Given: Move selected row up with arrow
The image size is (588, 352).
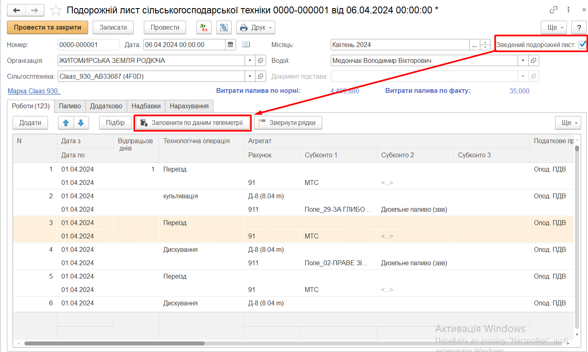Looking at the screenshot, I should pos(66,123).
